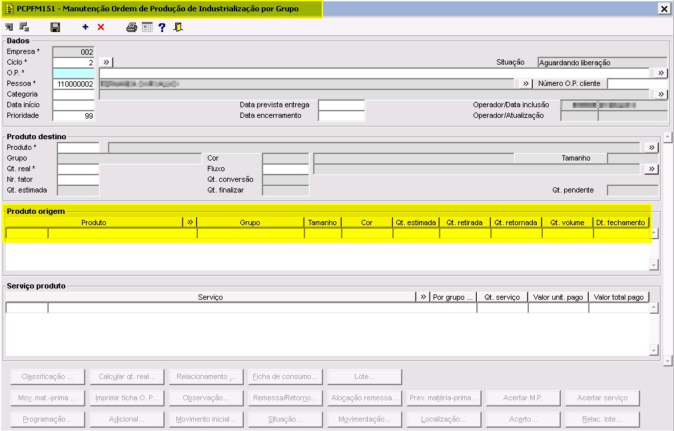Click the Por grupo column header
Viewport: 674px width, 431px height.
pos(453,297)
